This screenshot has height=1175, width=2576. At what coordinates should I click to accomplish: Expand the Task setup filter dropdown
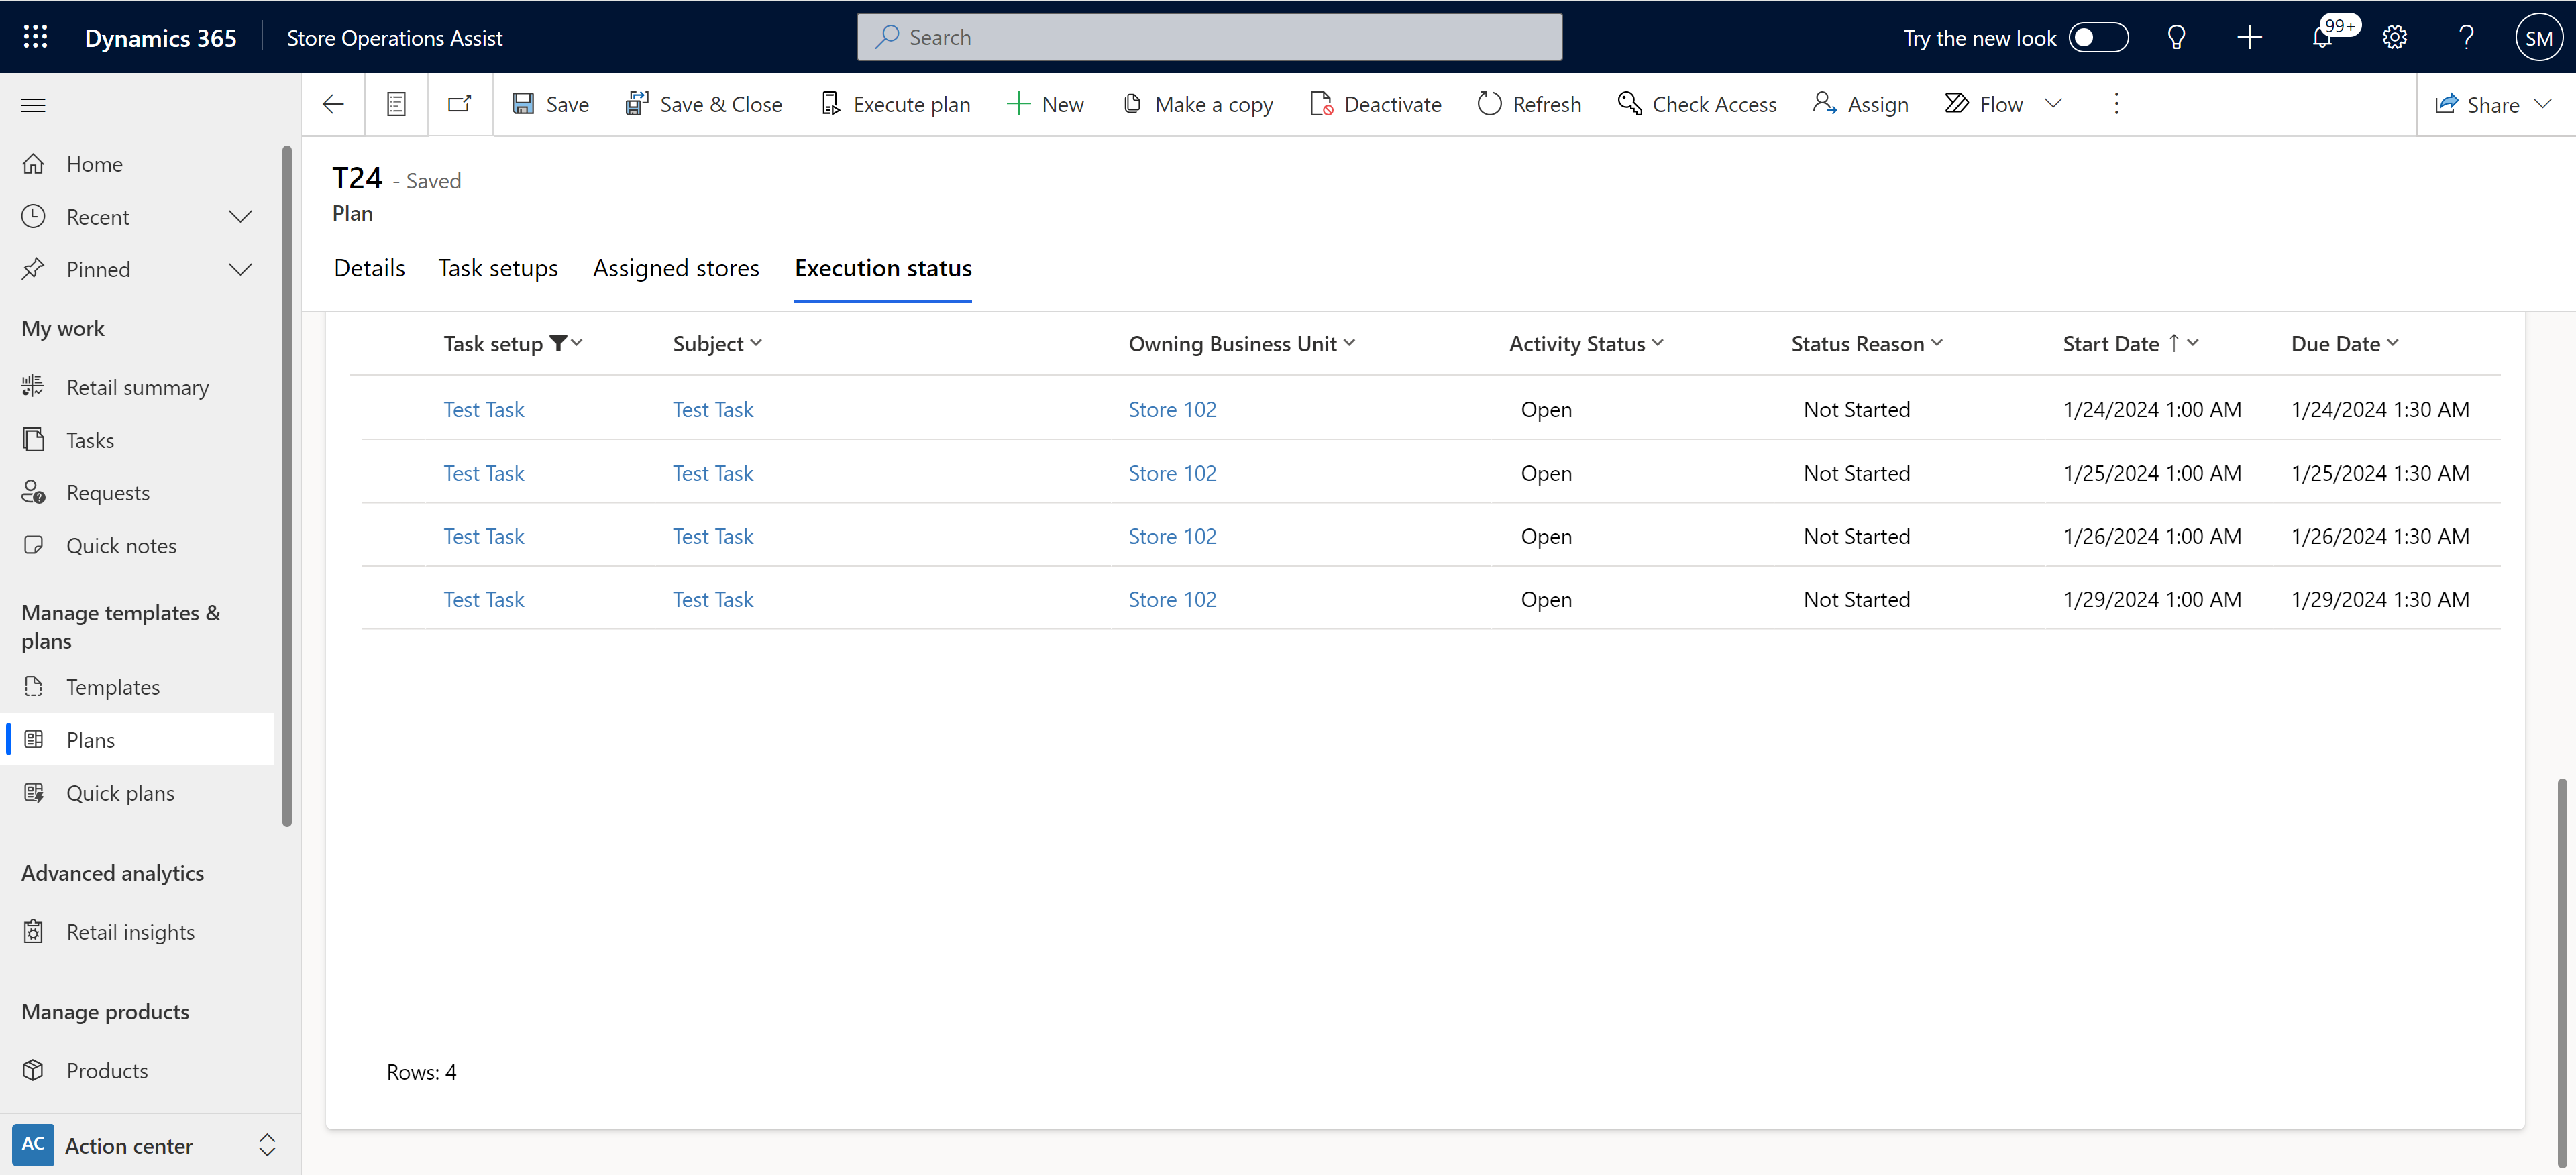578,342
